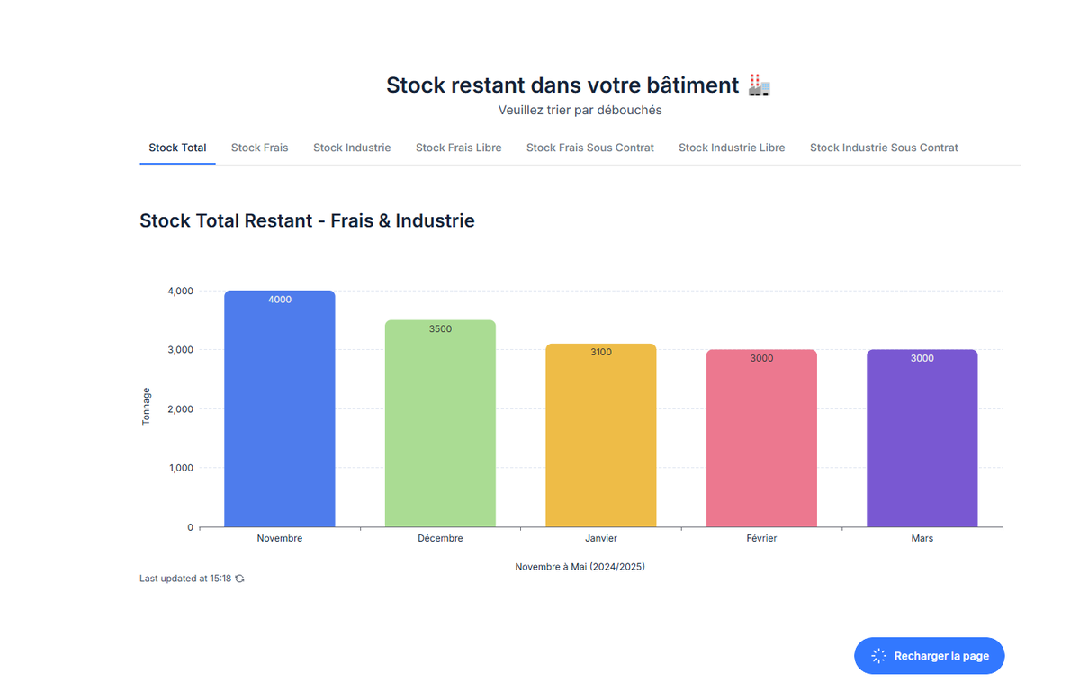
Task: Click the 1,000 y-axis tick label
Action: (x=180, y=468)
